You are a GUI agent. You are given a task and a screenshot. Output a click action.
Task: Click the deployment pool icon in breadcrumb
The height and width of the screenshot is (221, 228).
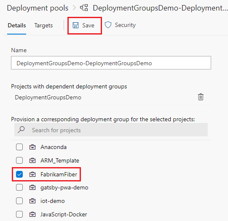tap(84, 8)
